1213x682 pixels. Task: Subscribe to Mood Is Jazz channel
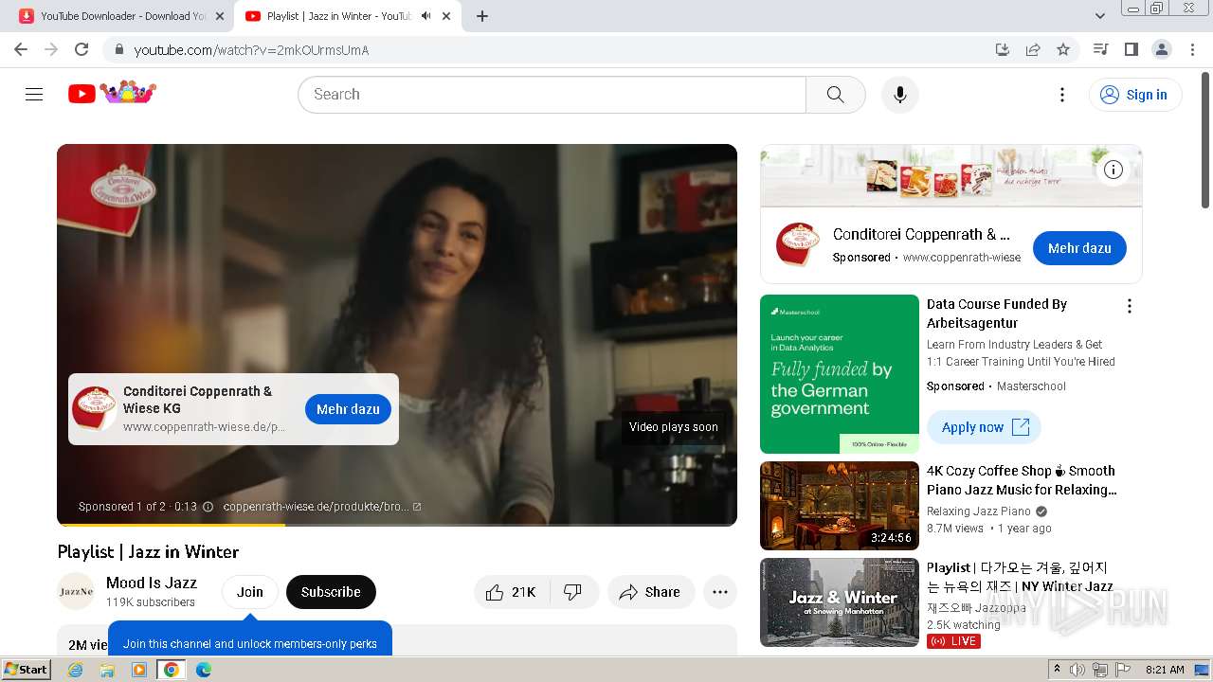click(331, 592)
